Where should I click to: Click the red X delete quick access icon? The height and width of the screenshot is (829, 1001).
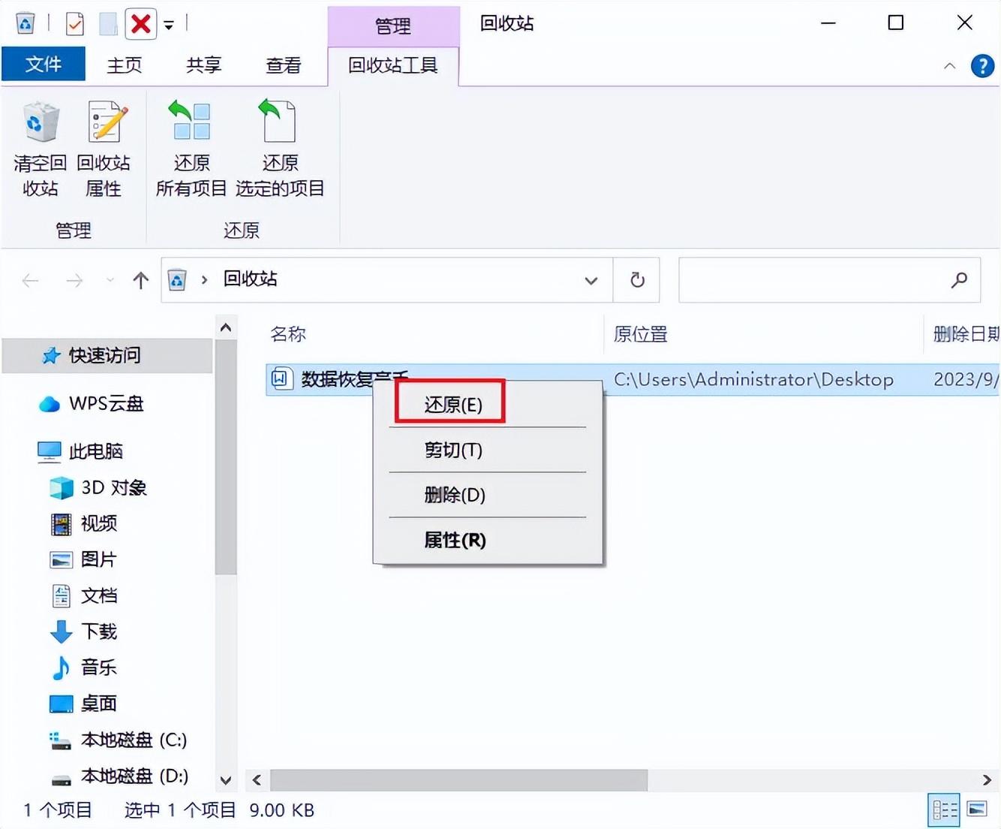[140, 24]
